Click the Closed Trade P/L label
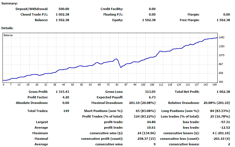The width and height of the screenshot is (235, 147). point(34,14)
